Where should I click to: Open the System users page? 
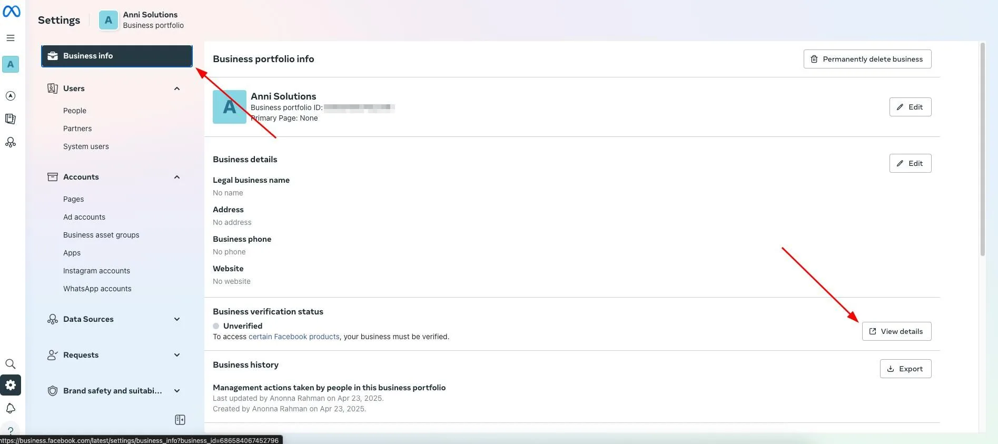(x=86, y=146)
